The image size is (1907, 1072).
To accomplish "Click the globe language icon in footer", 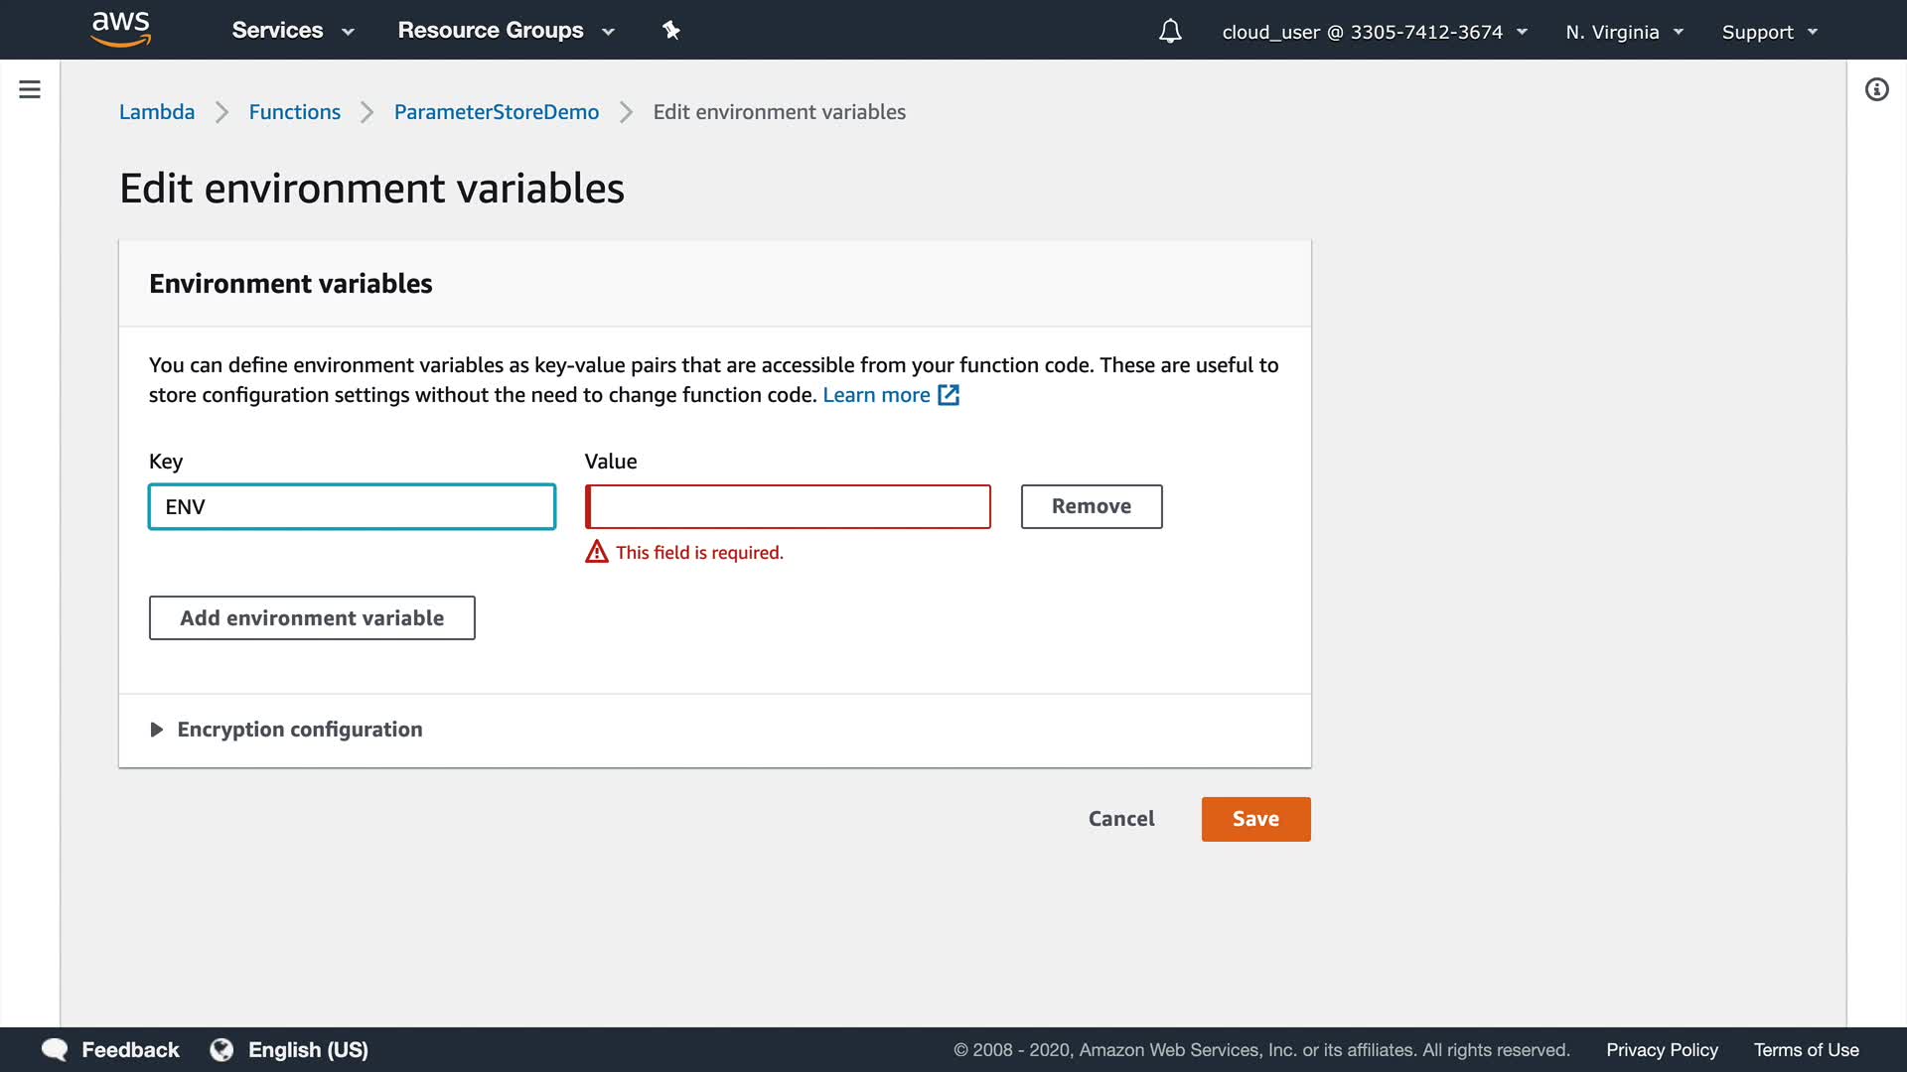I will click(x=221, y=1049).
